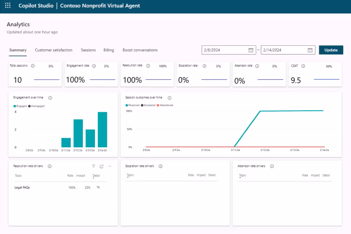Sort Resolution rate drivers by Impact column
The image size is (351, 234).
point(80,175)
